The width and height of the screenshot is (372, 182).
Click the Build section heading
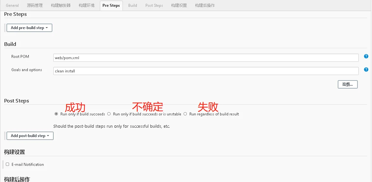pos(10,44)
